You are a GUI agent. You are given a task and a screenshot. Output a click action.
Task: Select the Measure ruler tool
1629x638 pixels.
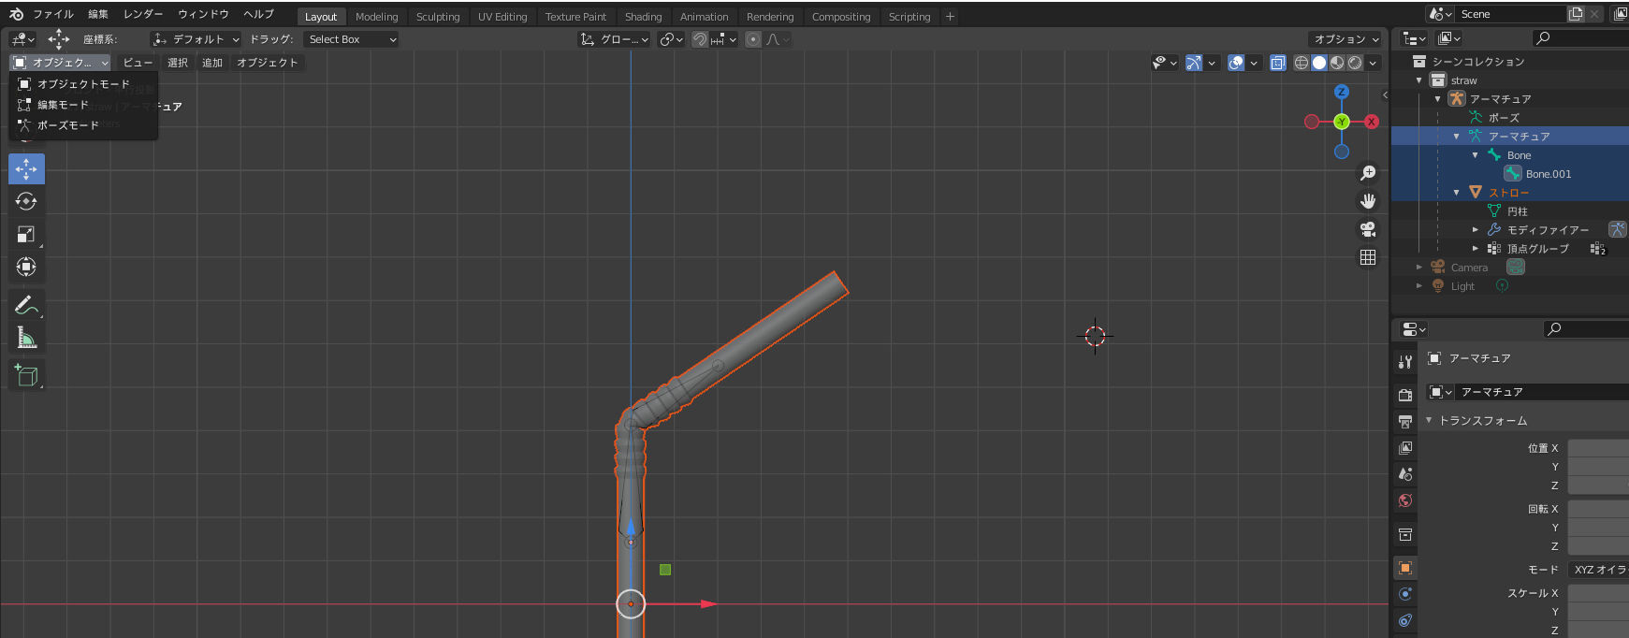(x=26, y=338)
